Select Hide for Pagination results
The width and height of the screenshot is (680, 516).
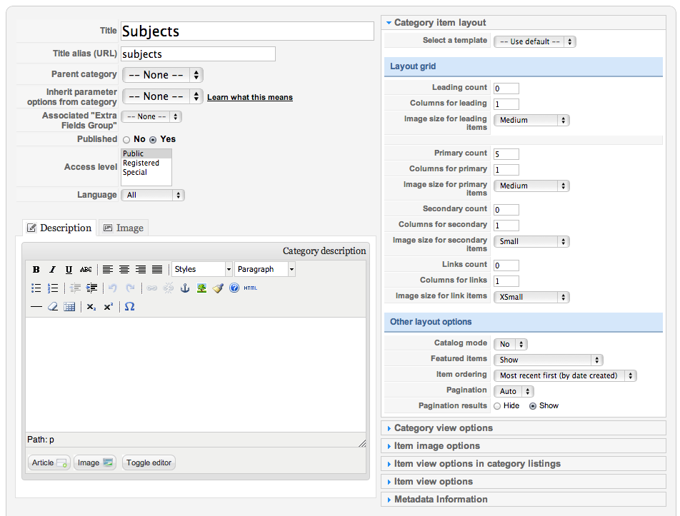point(497,406)
